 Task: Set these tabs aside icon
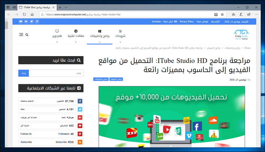coord(14,7)
